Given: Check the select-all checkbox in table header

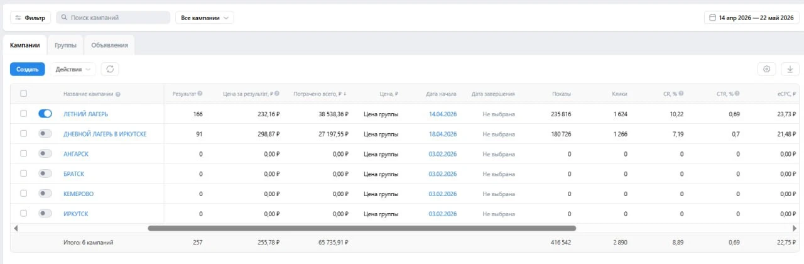Looking at the screenshot, I should [x=23, y=94].
